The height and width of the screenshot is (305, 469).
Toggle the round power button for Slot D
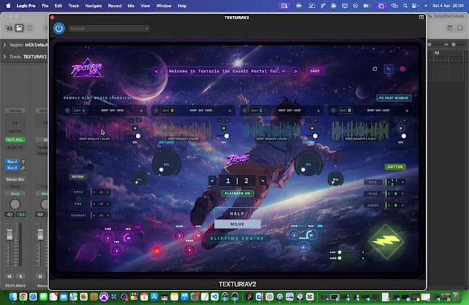point(333,110)
